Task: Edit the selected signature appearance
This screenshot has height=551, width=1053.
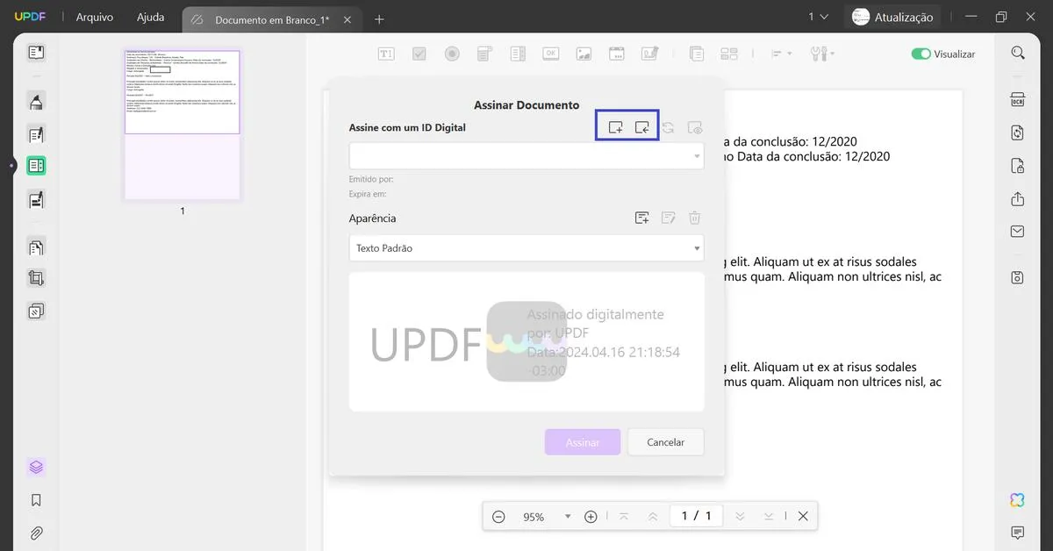Action: (668, 218)
